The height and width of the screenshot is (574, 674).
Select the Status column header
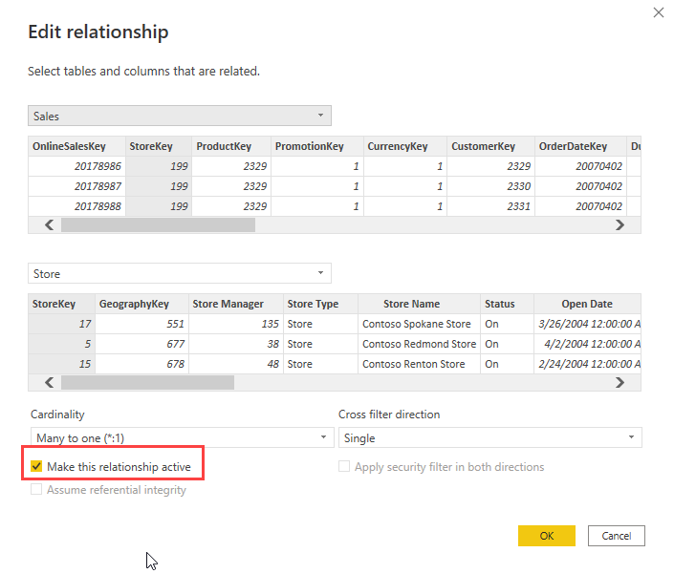(508, 304)
